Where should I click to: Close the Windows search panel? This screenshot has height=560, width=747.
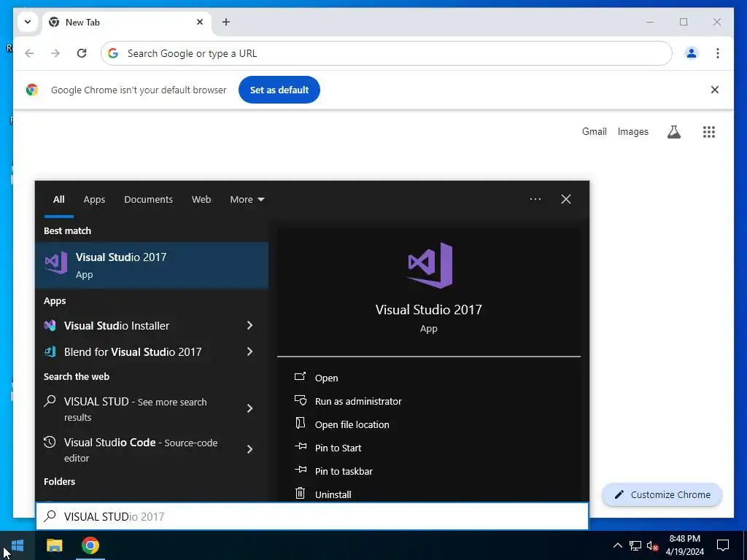pyautogui.click(x=566, y=199)
